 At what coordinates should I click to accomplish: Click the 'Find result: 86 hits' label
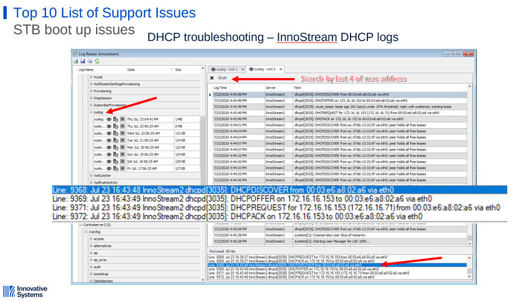coord(222,251)
